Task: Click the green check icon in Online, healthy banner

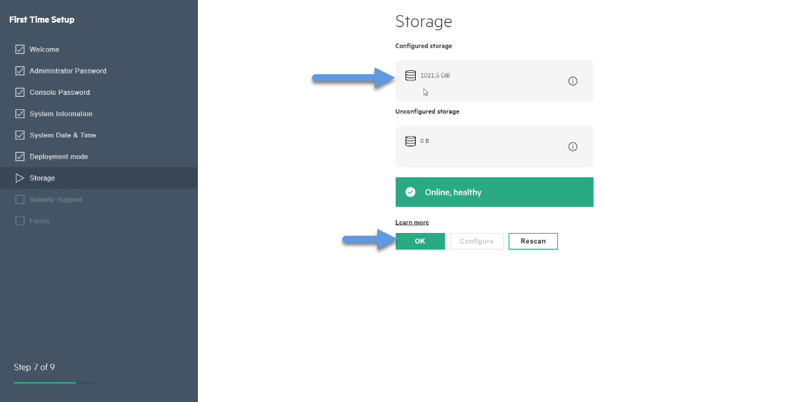Action: (x=410, y=192)
